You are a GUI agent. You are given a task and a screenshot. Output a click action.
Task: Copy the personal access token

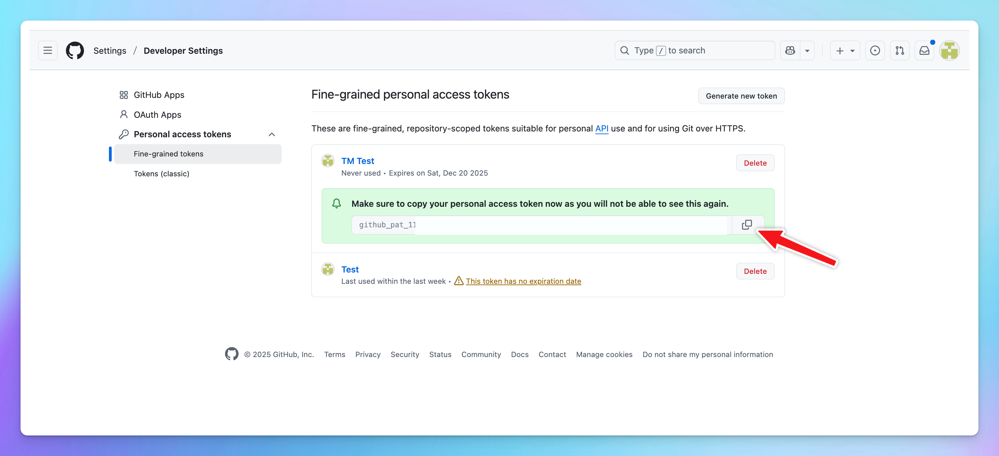(747, 225)
